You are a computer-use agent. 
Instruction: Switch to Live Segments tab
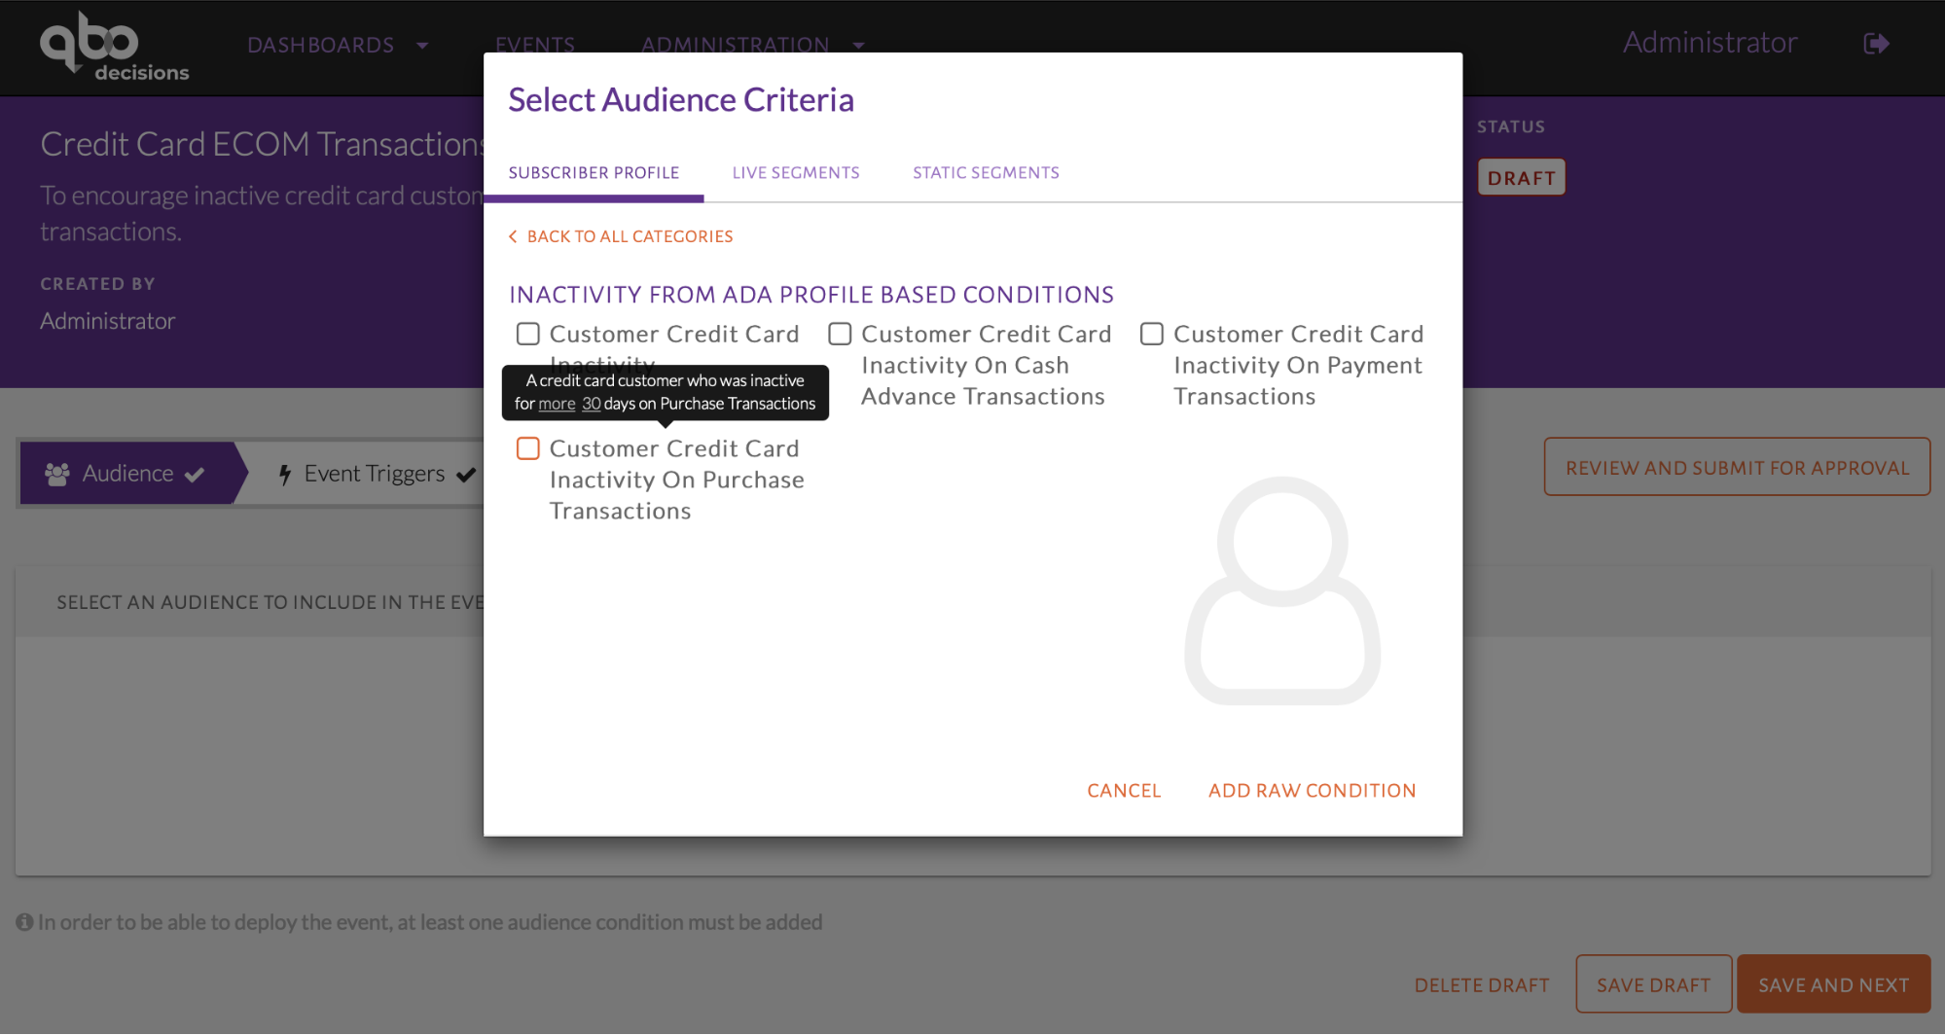796,172
